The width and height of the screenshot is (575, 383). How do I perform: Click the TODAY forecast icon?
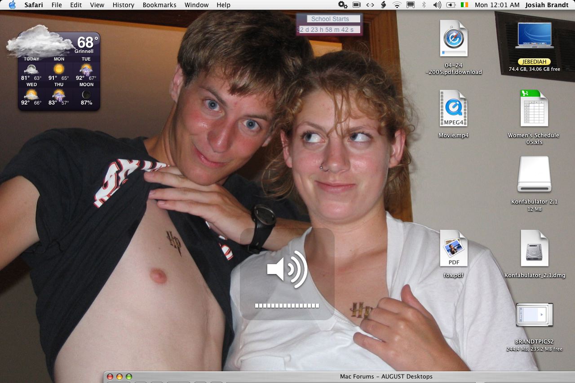pos(31,69)
